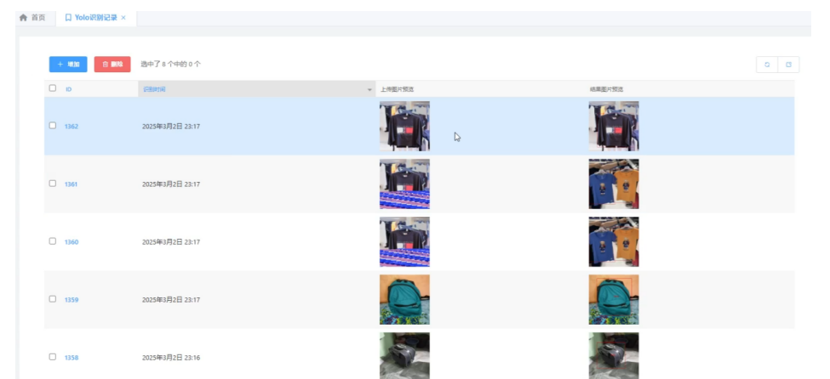Check the checkbox for row 1358
The width and height of the screenshot is (830, 379).
coord(53,357)
